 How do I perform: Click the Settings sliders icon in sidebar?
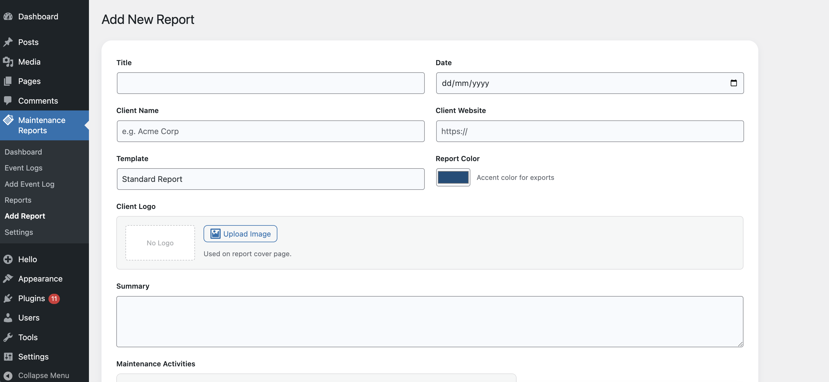(8, 357)
